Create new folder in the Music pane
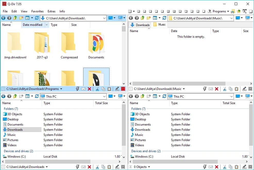This screenshot has width=254, height=170. [x=149, y=18]
